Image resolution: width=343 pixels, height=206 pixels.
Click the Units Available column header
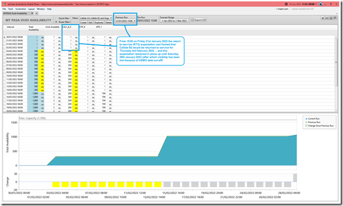pyautogui.click(x=52, y=27)
